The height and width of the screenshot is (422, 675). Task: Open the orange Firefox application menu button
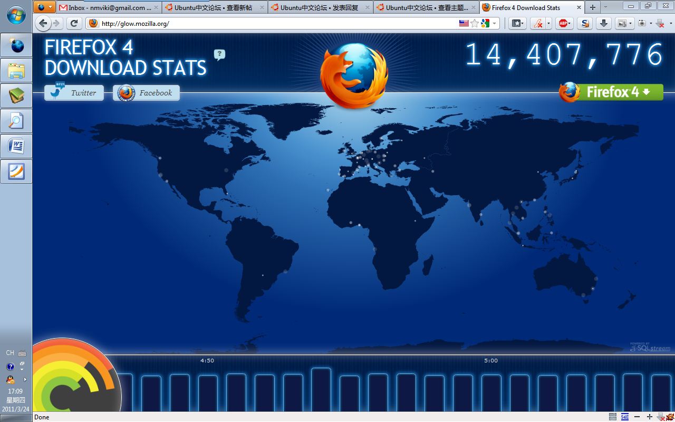[44, 7]
